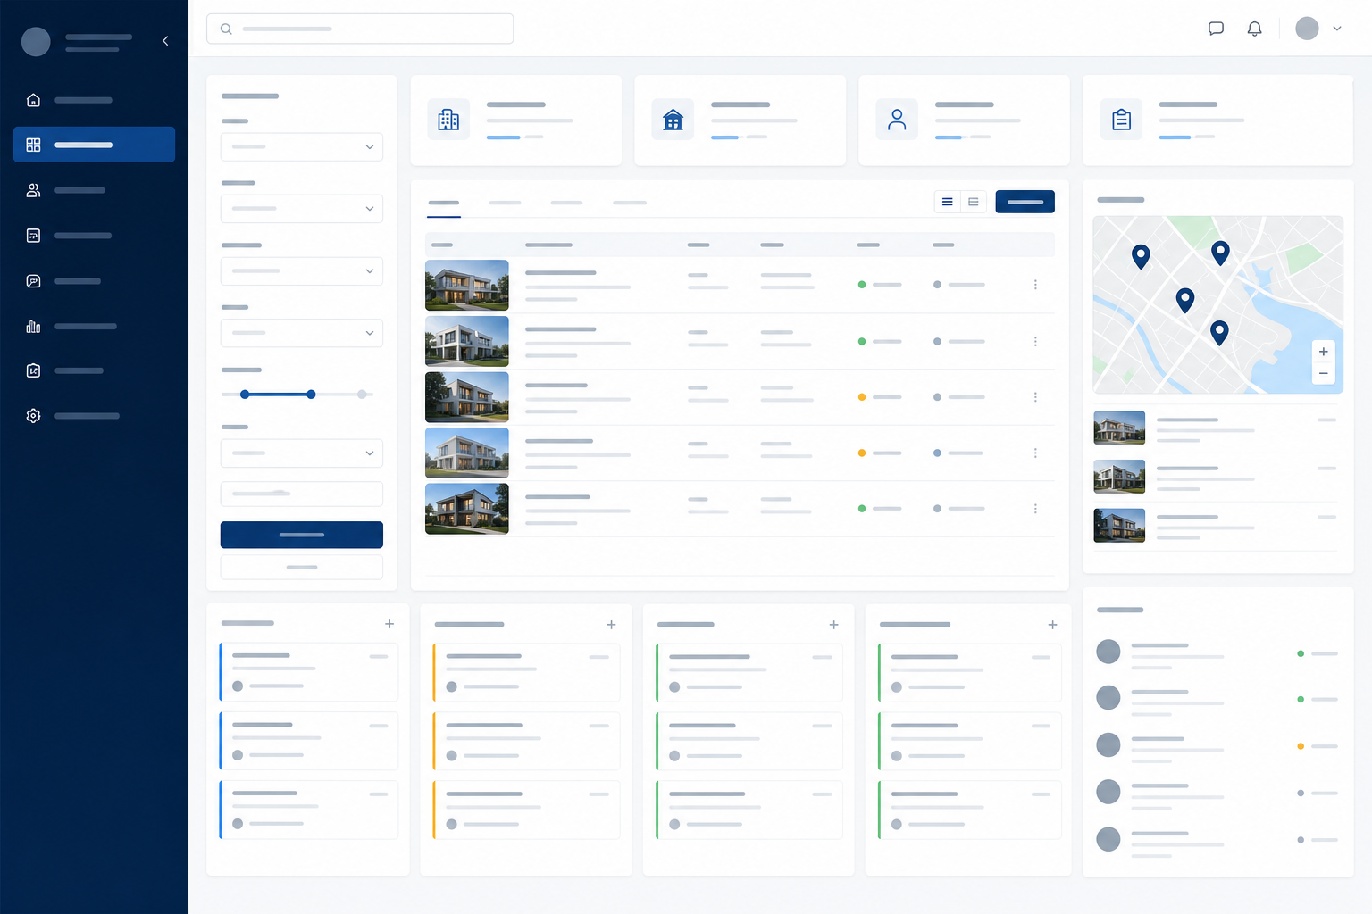Switch to the second tab above the table

(505, 203)
